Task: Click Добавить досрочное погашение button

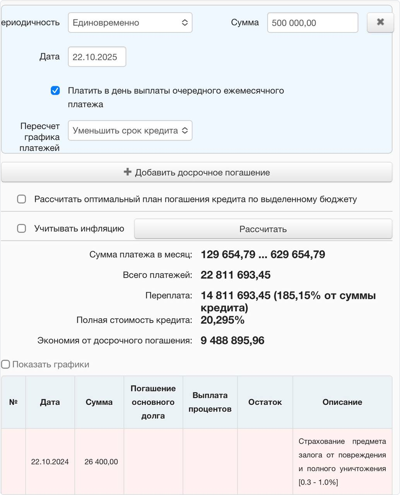Action: 197,172
